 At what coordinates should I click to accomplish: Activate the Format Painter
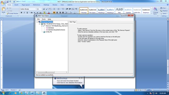(x=12, y=13)
